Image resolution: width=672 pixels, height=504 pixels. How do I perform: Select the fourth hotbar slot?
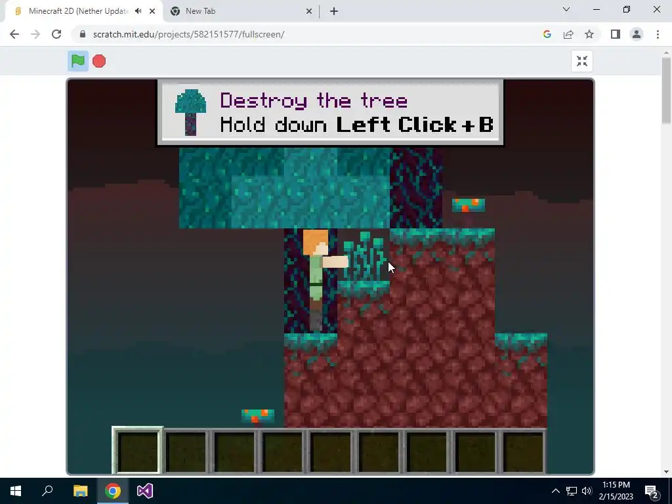pos(282,451)
